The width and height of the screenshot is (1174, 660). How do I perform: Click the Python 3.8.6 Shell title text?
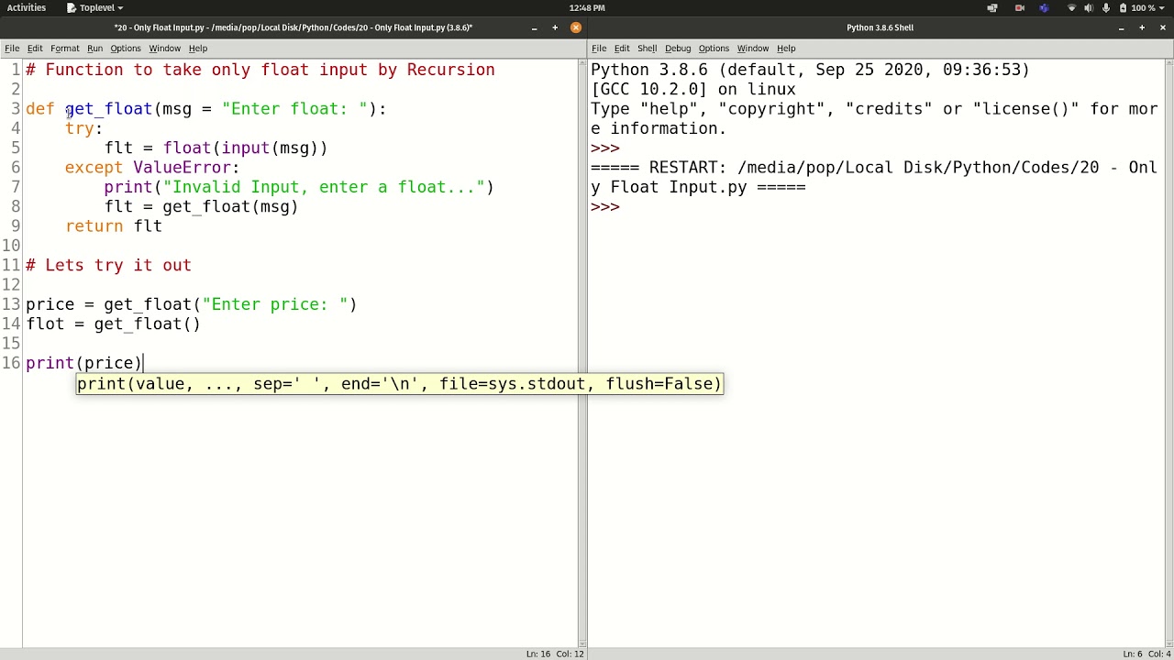tap(880, 27)
